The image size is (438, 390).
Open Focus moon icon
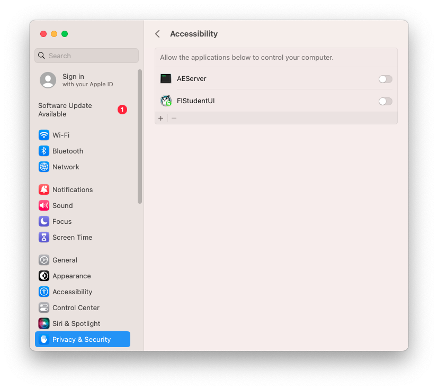click(x=44, y=221)
